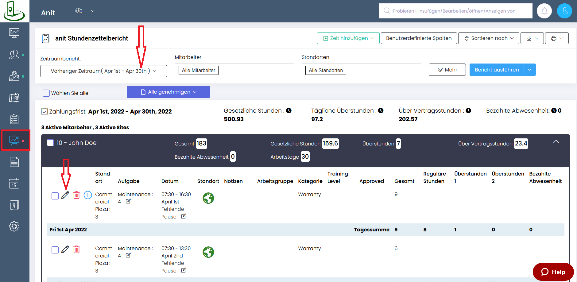This screenshot has width=577, height=282.
Task: Check the April 1st entry checkbox
Action: pyautogui.click(x=55, y=196)
